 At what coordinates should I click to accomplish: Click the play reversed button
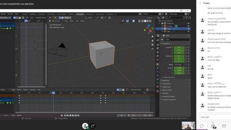pos(70,116)
